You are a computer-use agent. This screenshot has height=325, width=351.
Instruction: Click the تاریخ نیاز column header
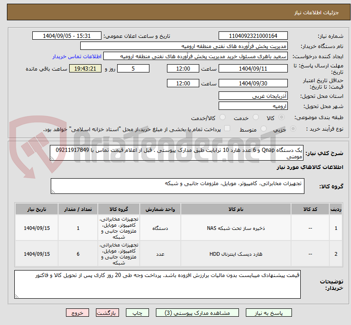point(37,209)
